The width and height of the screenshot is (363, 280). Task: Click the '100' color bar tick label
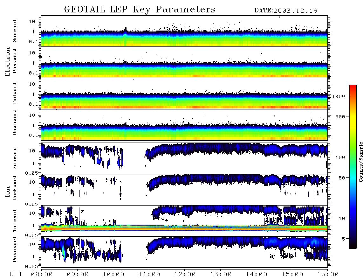coord(340,157)
